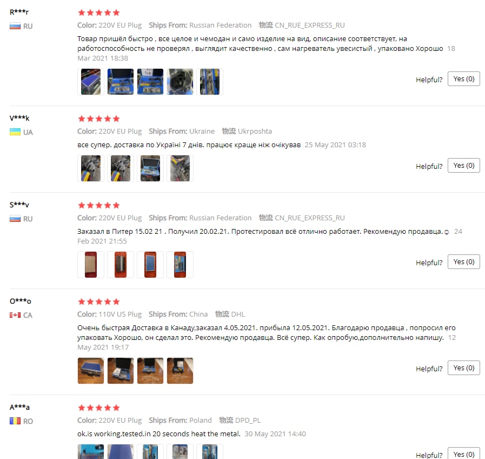Click the Canada flag icon beside CA
Viewport: 485px width, 459px height.
15,315
